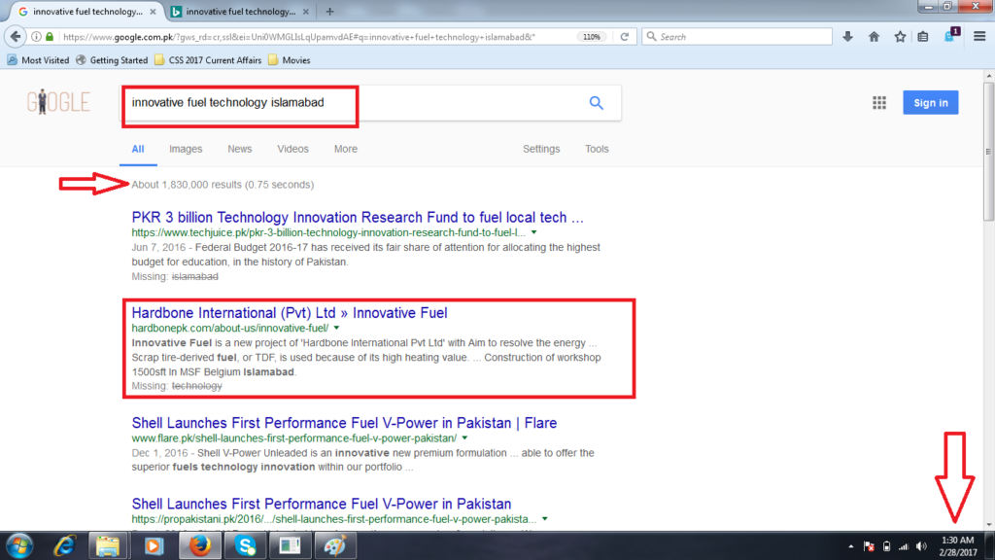The width and height of the screenshot is (995, 560).
Task: Close the Bing search tab
Action: point(306,12)
